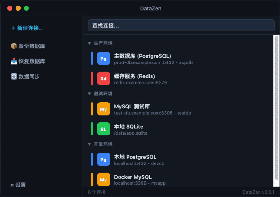Image resolution: width=280 pixels, height=197 pixels.
Task: Click the 生产环境 group label
Action: (x=103, y=43)
